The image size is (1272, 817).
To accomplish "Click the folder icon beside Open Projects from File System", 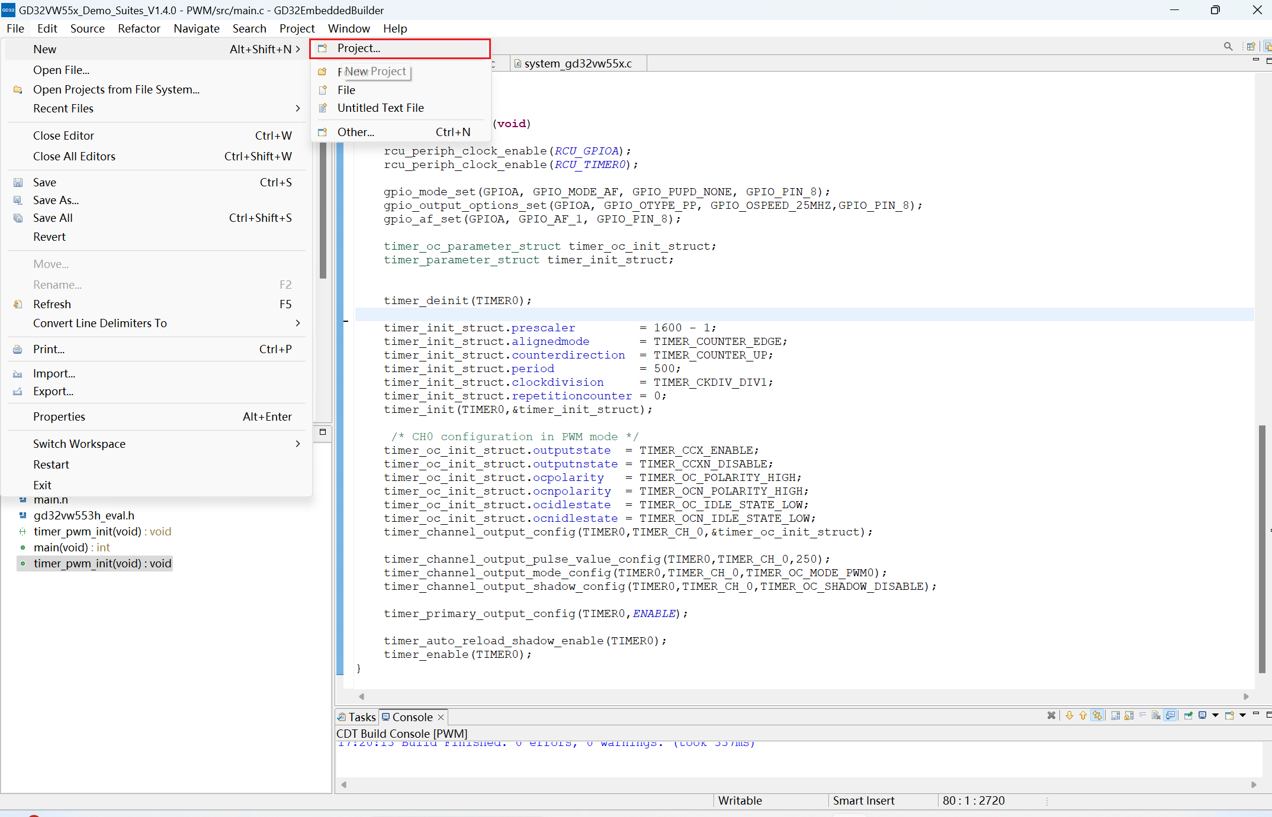I will pyautogui.click(x=18, y=89).
